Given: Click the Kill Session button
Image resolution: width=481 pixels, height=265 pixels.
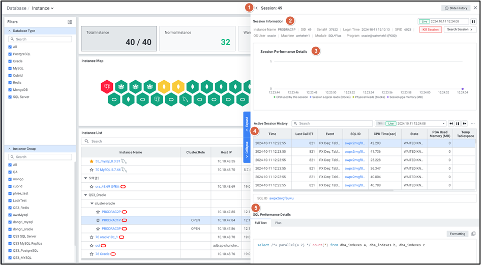Looking at the screenshot, I should [430, 29].
